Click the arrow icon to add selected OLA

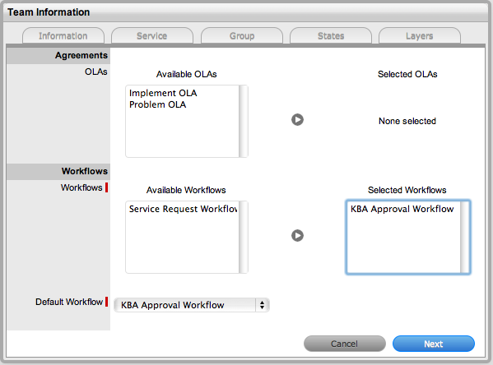pos(297,120)
